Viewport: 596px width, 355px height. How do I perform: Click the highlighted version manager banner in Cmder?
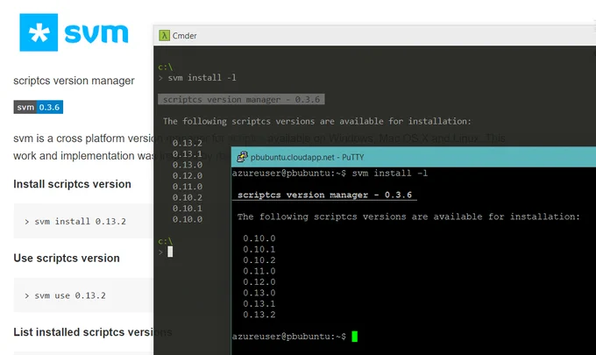point(241,99)
